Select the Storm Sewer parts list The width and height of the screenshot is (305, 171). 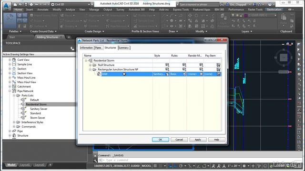tap(37, 118)
